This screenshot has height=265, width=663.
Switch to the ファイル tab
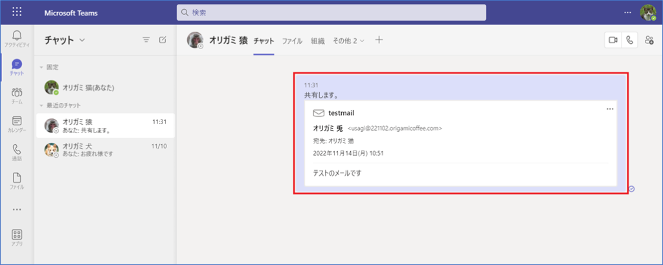[292, 41]
